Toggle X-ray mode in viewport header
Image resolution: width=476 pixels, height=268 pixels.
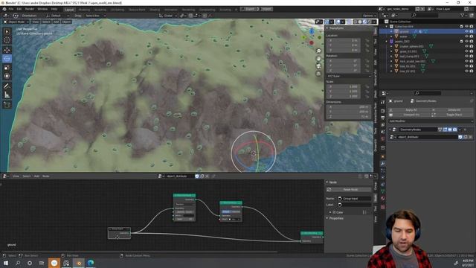[349, 22]
